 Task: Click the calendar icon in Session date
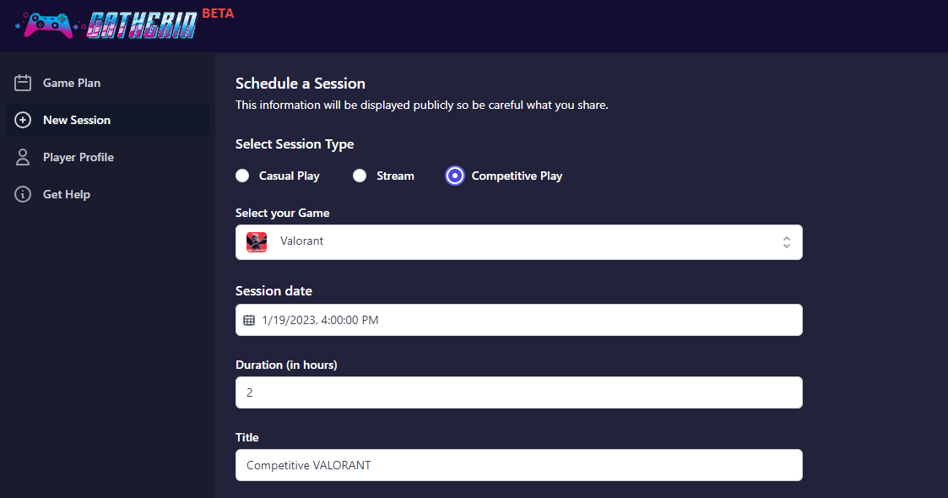[x=249, y=320]
